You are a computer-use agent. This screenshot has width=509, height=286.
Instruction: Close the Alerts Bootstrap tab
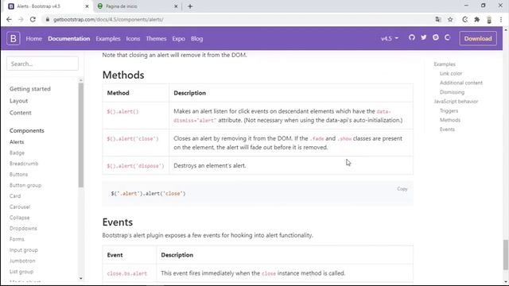point(87,6)
